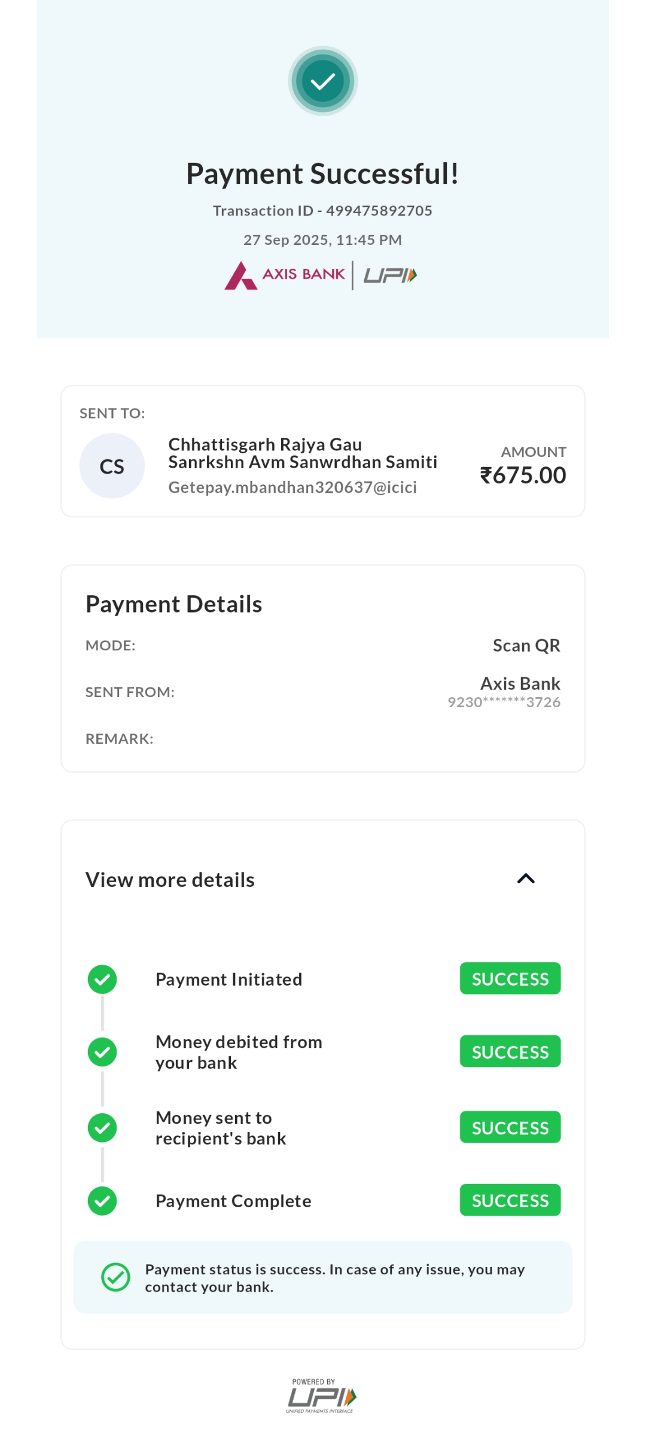Click SUCCESS badge for Payment Complete
Image resolution: width=646 pixels, height=1442 pixels.
(x=510, y=1200)
